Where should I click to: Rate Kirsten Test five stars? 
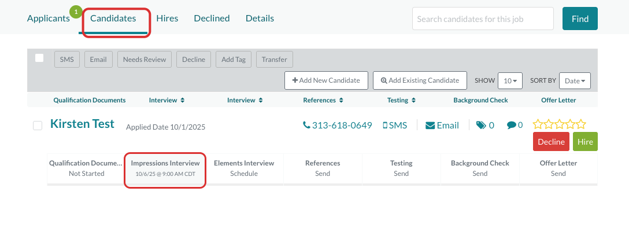(581, 124)
